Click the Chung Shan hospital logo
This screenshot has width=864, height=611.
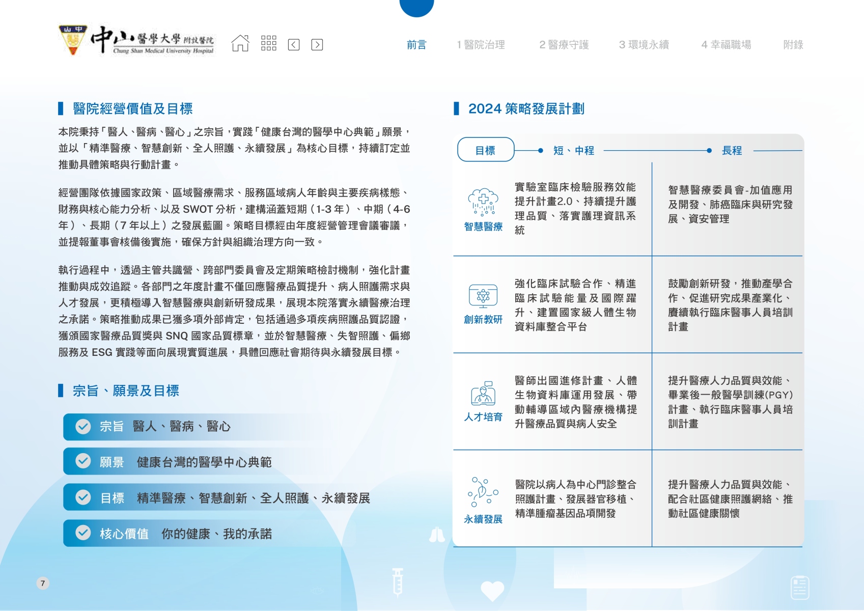pyautogui.click(x=136, y=40)
